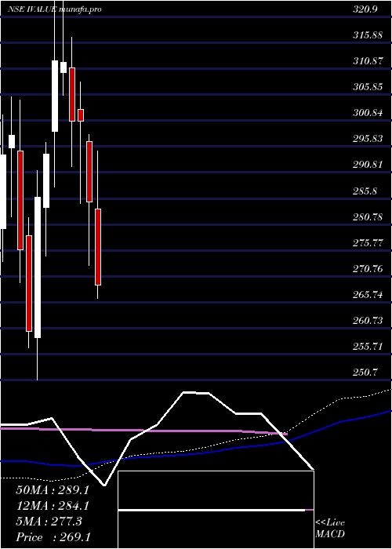Click the 320.9 price axis label
The width and height of the screenshot is (392, 549).
(365, 9)
